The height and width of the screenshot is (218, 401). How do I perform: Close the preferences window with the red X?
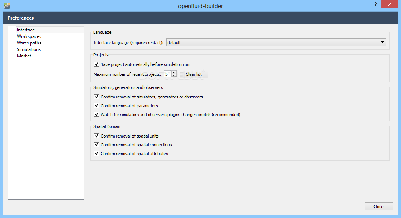[389, 4]
